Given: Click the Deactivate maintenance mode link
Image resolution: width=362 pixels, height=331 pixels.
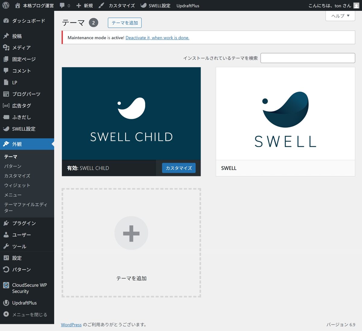Looking at the screenshot, I should 157,38.
